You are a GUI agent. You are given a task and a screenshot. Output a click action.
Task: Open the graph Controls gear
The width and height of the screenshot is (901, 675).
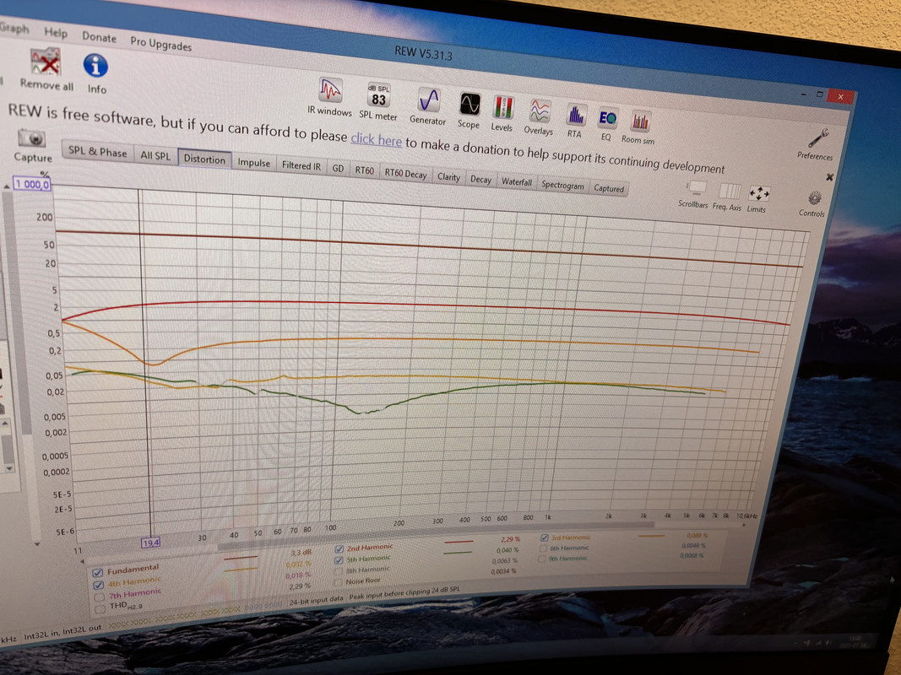click(814, 199)
